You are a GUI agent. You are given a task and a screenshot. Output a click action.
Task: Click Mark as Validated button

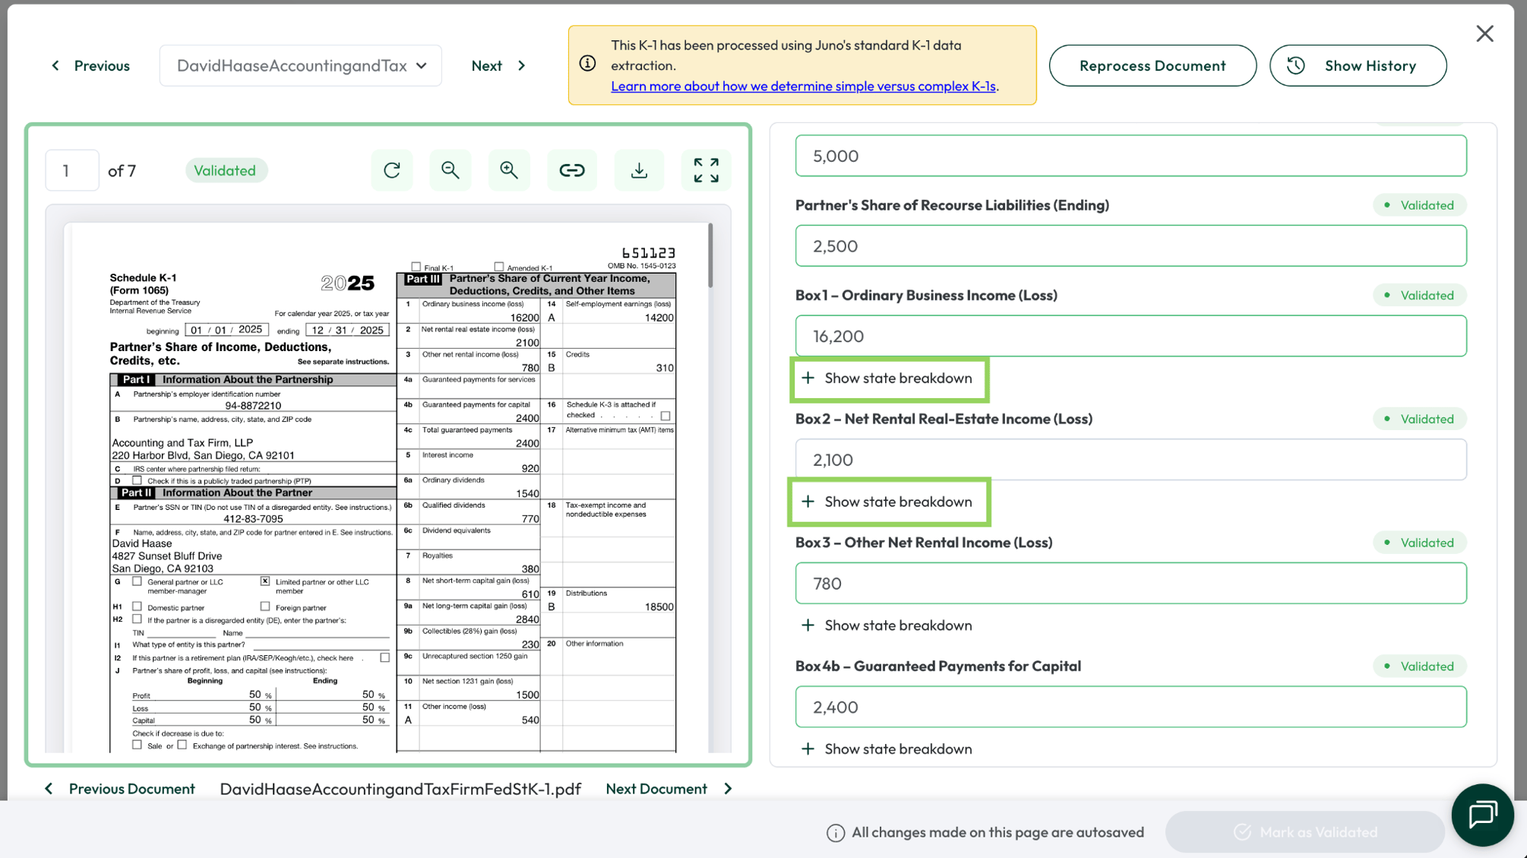pos(1304,832)
